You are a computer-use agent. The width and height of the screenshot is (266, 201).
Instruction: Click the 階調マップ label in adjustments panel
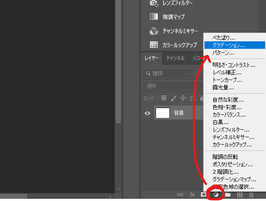[174, 17]
